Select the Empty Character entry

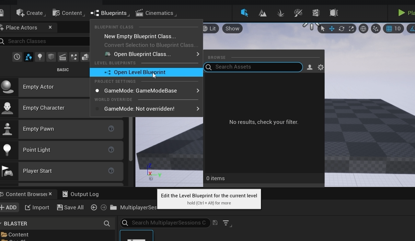[62, 108]
